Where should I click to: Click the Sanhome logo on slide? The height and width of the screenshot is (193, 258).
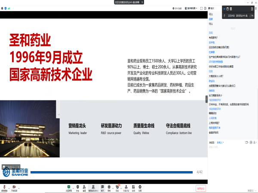15,172
